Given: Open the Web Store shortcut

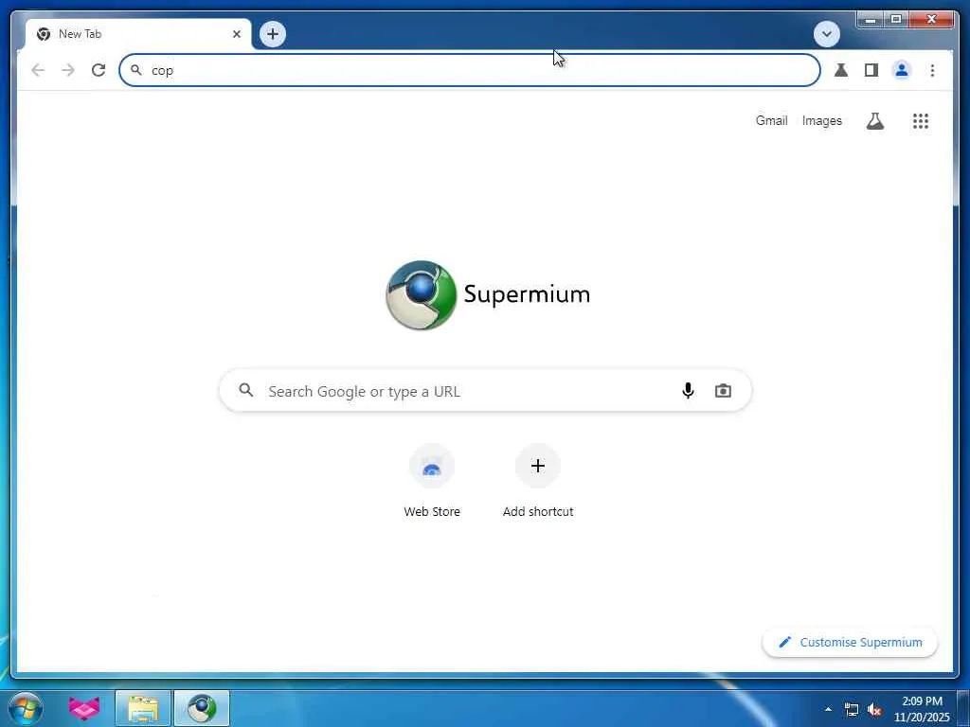Looking at the screenshot, I should (x=432, y=481).
